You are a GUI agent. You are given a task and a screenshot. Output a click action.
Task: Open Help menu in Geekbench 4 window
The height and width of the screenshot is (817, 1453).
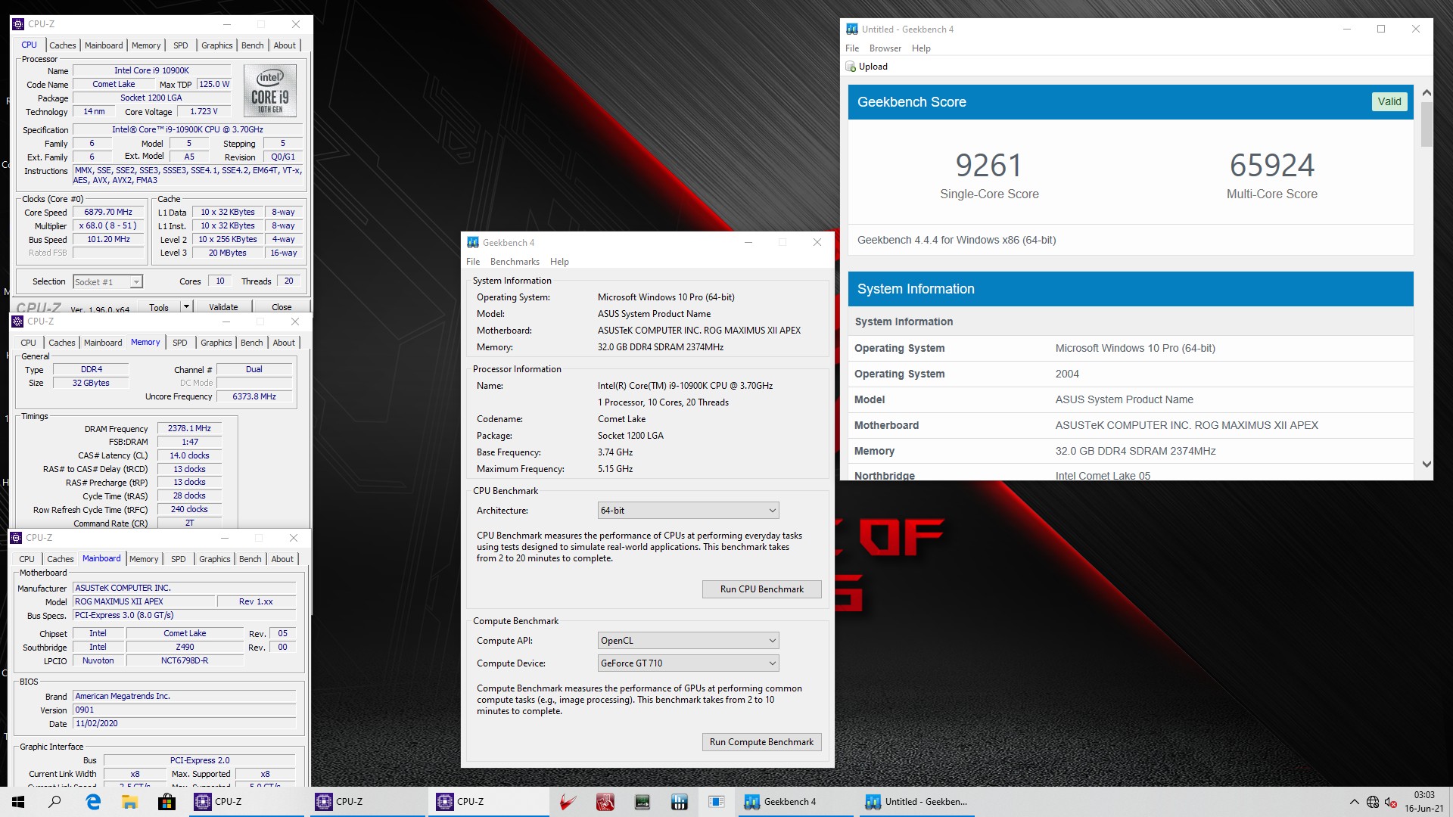pyautogui.click(x=559, y=262)
